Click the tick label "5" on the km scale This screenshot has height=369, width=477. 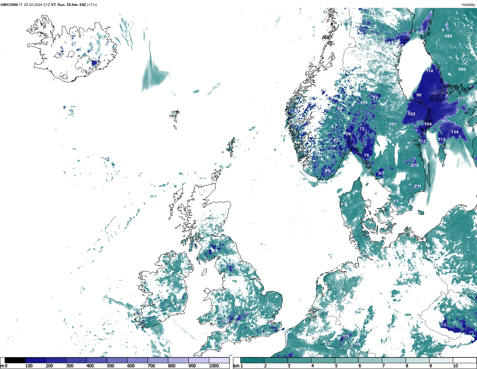tap(336, 366)
